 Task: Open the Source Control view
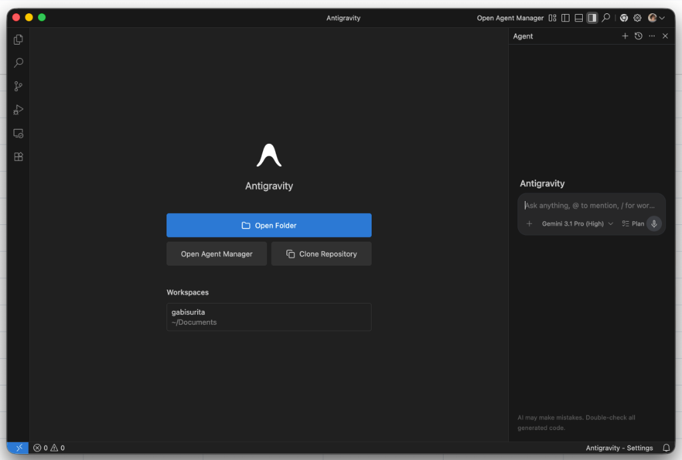click(x=18, y=86)
